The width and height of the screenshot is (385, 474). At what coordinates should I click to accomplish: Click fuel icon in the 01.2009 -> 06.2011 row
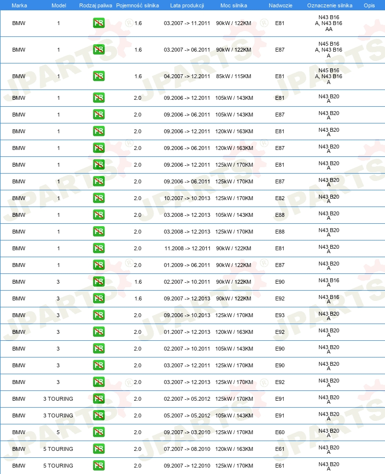[x=98, y=265]
